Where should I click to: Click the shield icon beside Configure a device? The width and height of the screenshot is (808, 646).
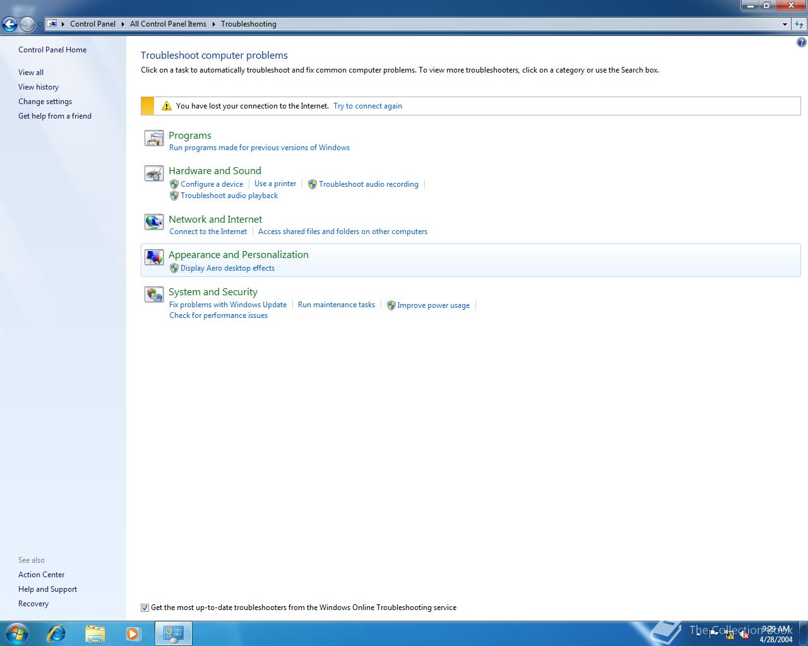coord(174,184)
